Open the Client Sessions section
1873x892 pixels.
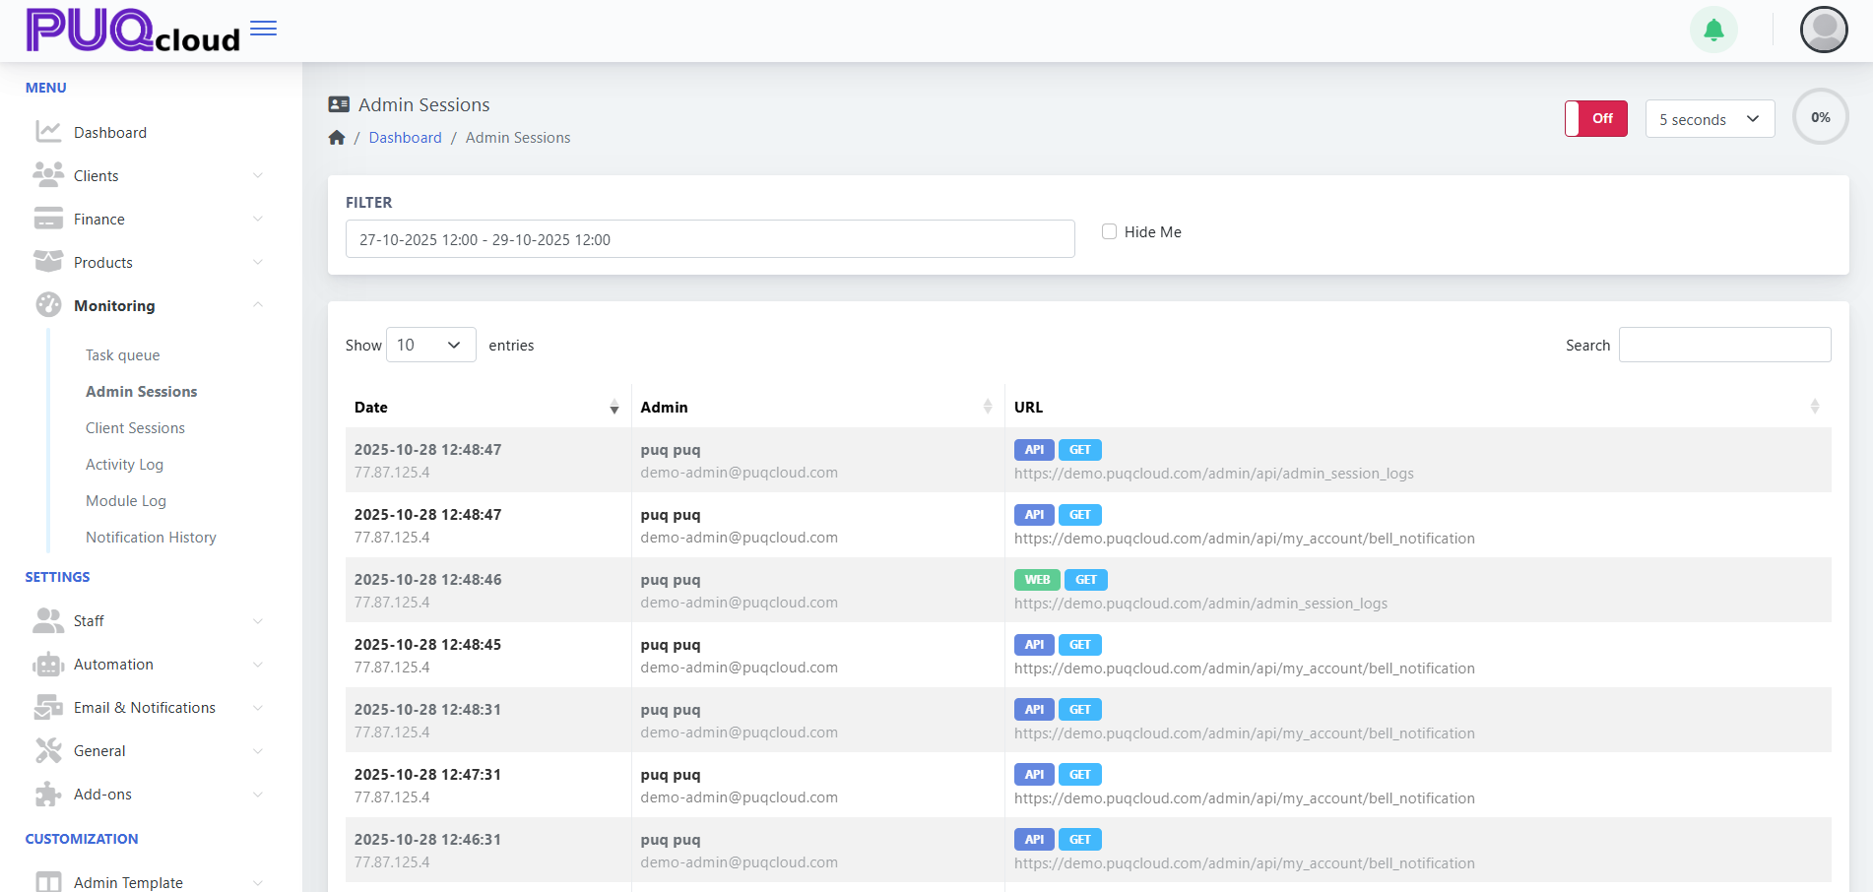point(135,427)
